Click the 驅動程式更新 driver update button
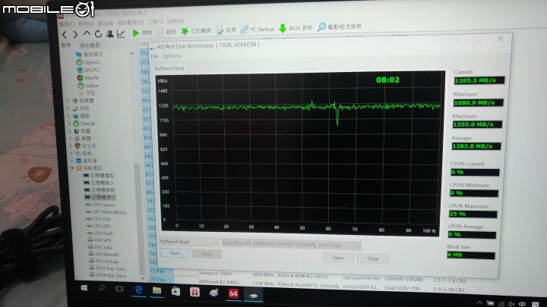Image resolution: width=547 pixels, height=307 pixels. [x=340, y=27]
